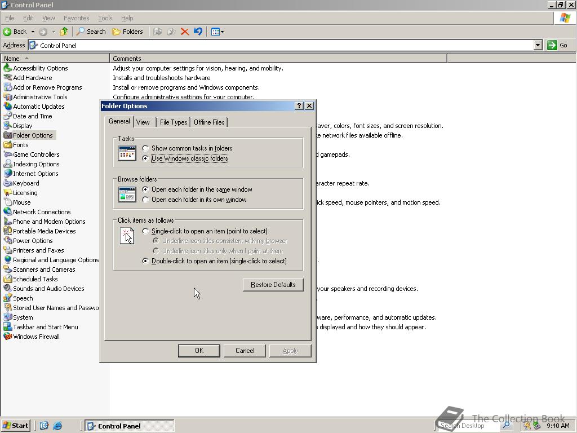
Task: Open the Display icon
Action: point(8,126)
